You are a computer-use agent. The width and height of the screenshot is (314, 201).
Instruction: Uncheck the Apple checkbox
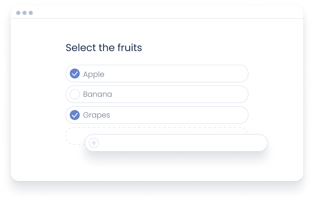pos(75,74)
